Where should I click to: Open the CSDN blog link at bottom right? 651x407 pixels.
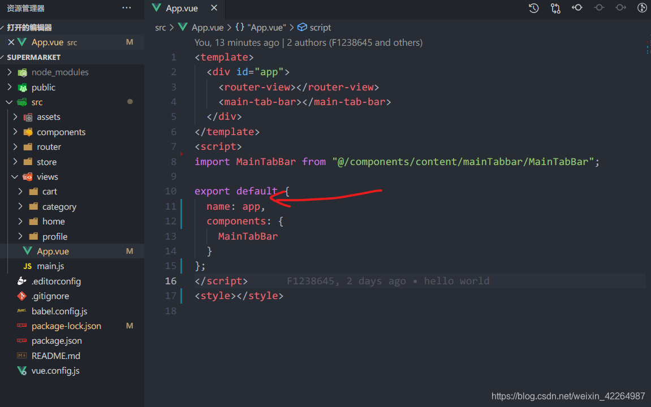pos(568,396)
